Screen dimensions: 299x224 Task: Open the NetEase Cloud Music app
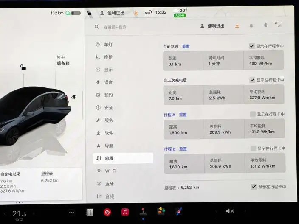coord(107,212)
